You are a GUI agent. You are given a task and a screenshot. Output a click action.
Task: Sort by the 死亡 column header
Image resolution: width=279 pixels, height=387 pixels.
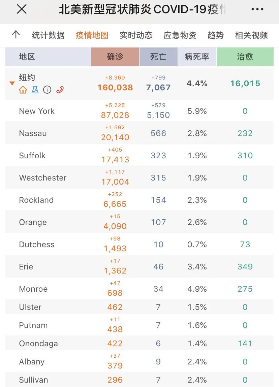click(x=158, y=57)
